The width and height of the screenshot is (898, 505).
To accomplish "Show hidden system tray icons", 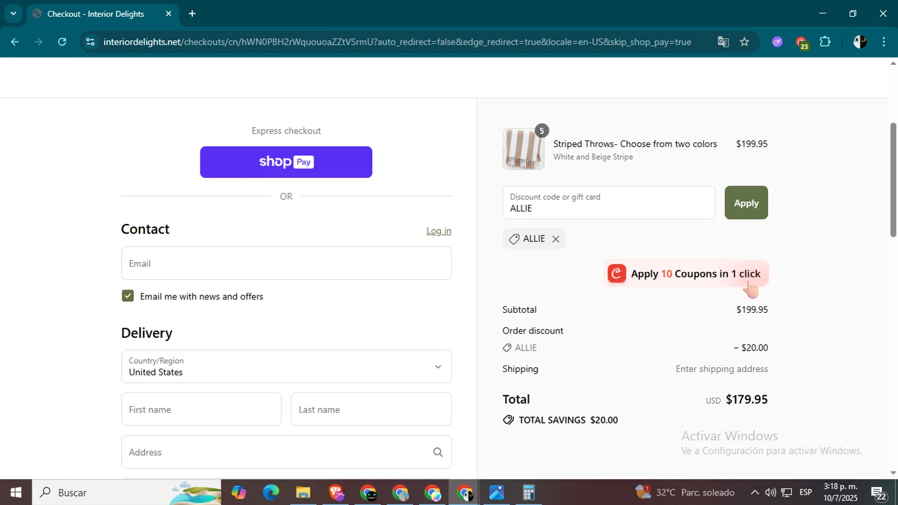I will (x=754, y=492).
